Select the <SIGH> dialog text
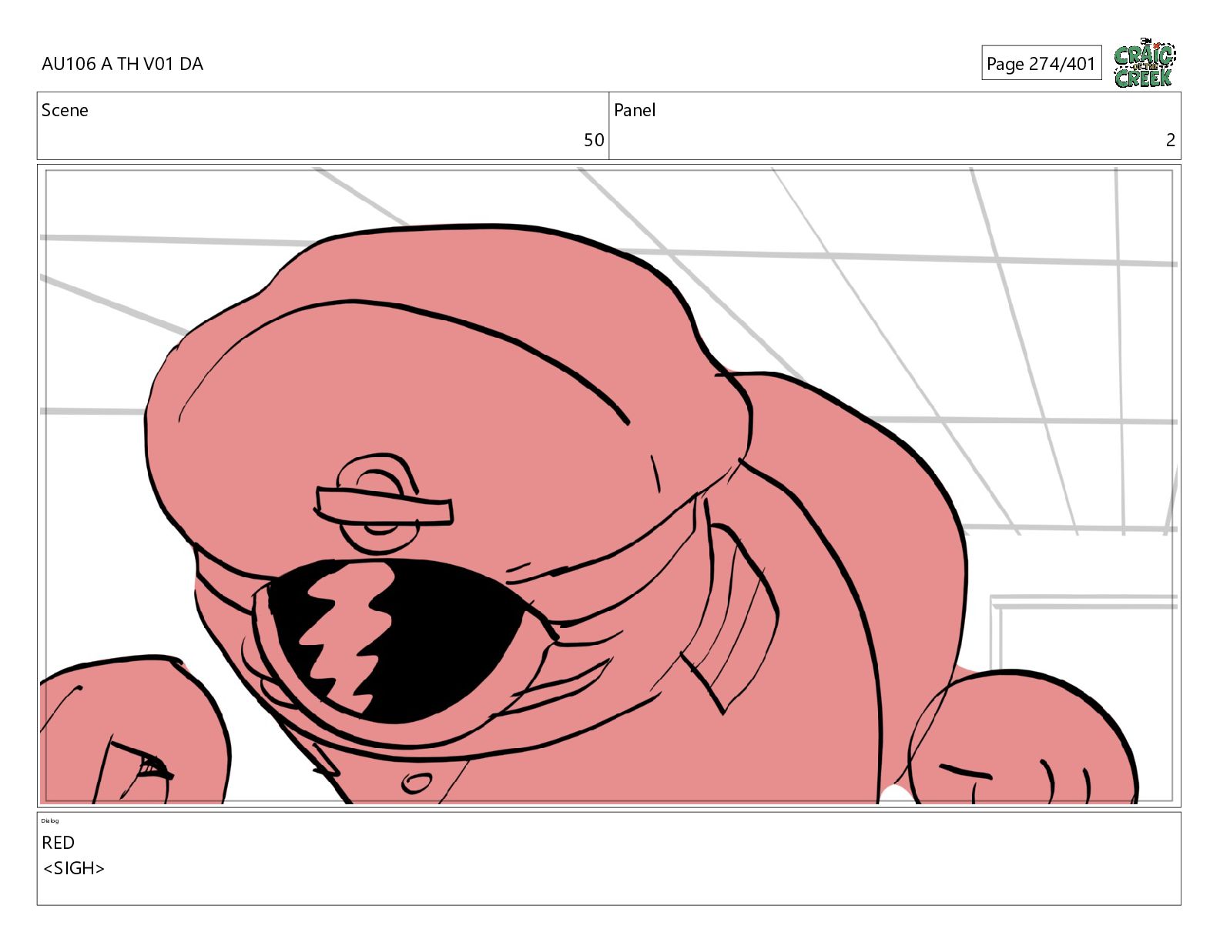1220x942 pixels. 74,868
